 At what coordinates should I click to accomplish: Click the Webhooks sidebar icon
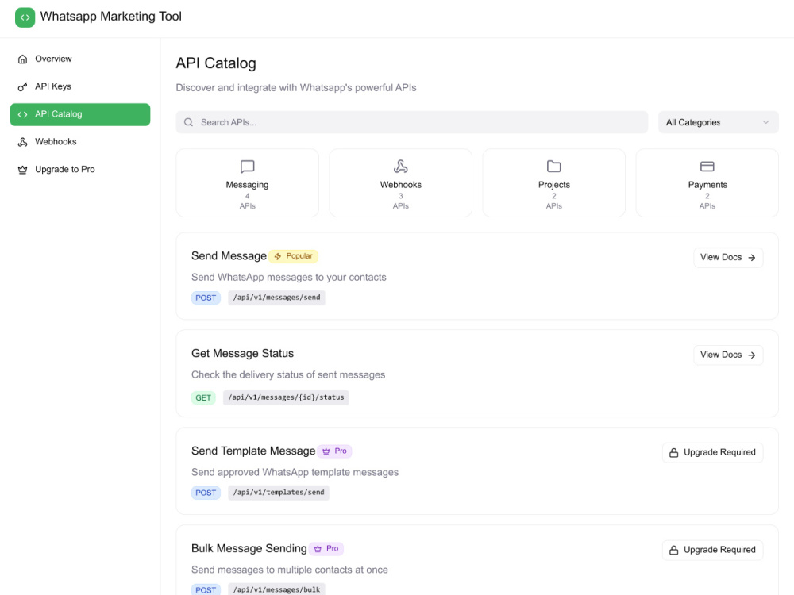pyautogui.click(x=22, y=142)
